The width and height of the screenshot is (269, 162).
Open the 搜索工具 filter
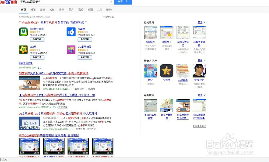point(108,17)
